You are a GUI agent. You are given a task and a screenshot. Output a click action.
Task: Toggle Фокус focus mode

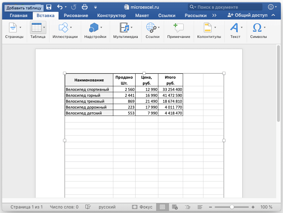coord(142,207)
